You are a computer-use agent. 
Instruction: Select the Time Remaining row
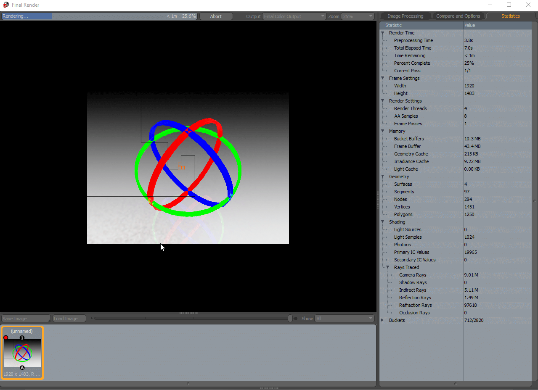click(456, 55)
